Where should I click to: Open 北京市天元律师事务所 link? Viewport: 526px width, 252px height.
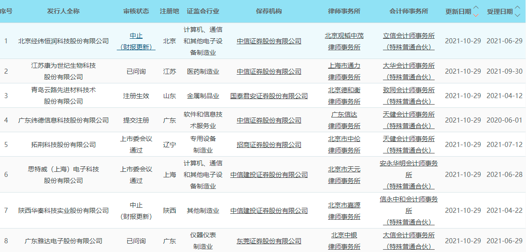click(x=344, y=175)
